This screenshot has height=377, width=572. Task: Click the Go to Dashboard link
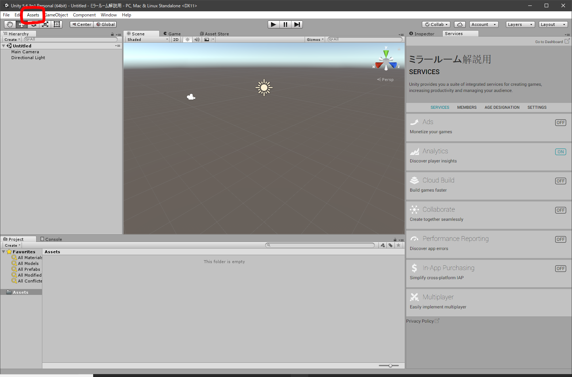[x=549, y=42]
